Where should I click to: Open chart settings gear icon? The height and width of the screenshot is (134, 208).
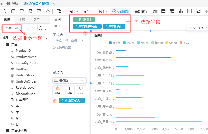(190, 28)
